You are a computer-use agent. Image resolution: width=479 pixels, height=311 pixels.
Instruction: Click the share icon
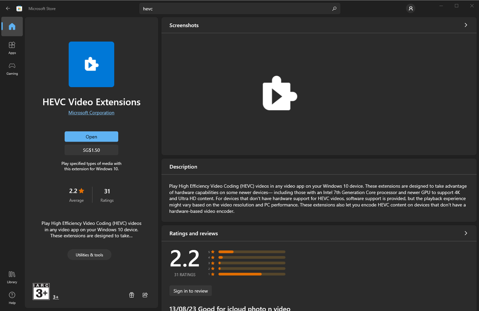pos(145,295)
